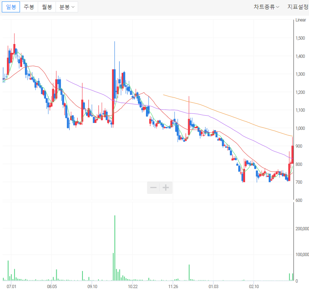Click the 1,500 price axis label
The image size is (309, 291).
coord(300,38)
